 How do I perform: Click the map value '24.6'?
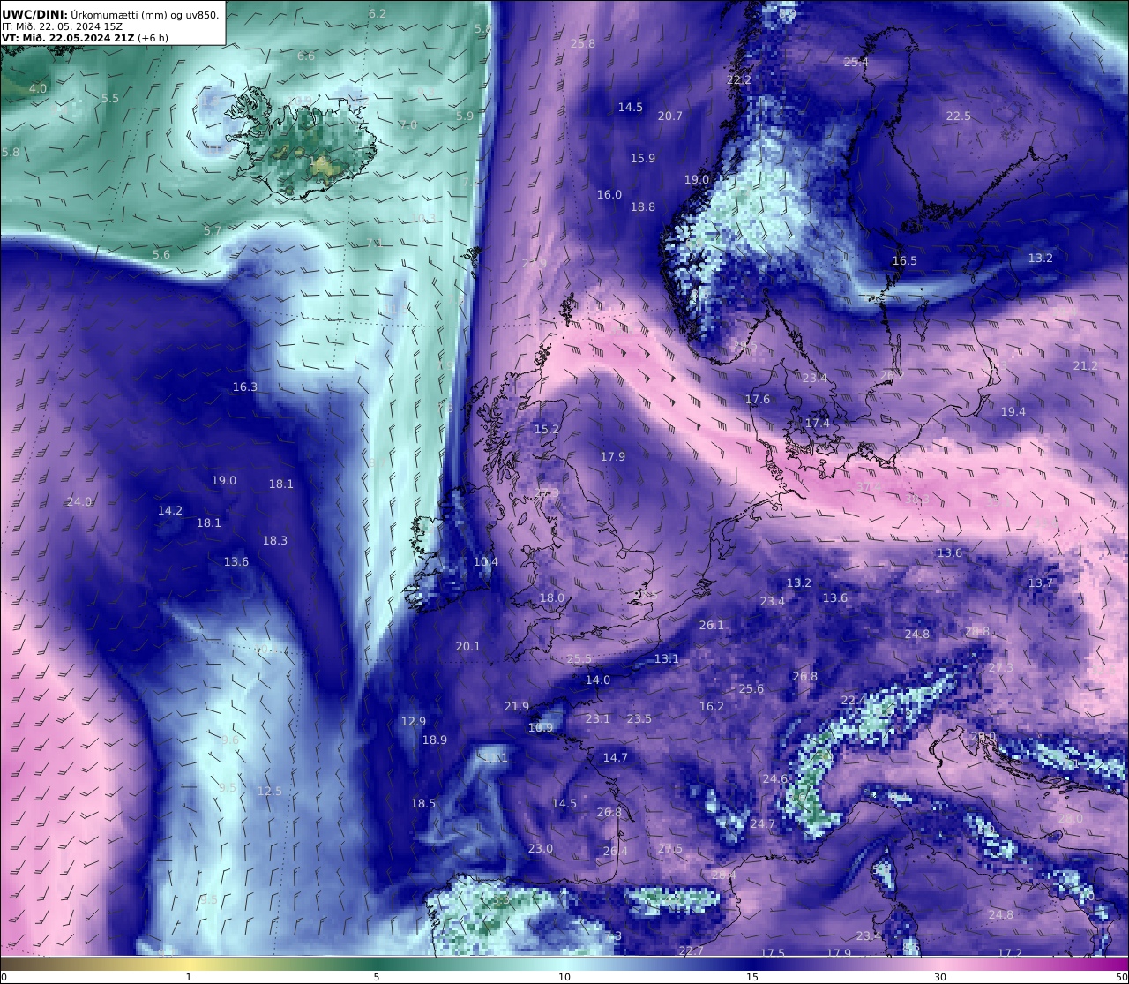click(775, 778)
